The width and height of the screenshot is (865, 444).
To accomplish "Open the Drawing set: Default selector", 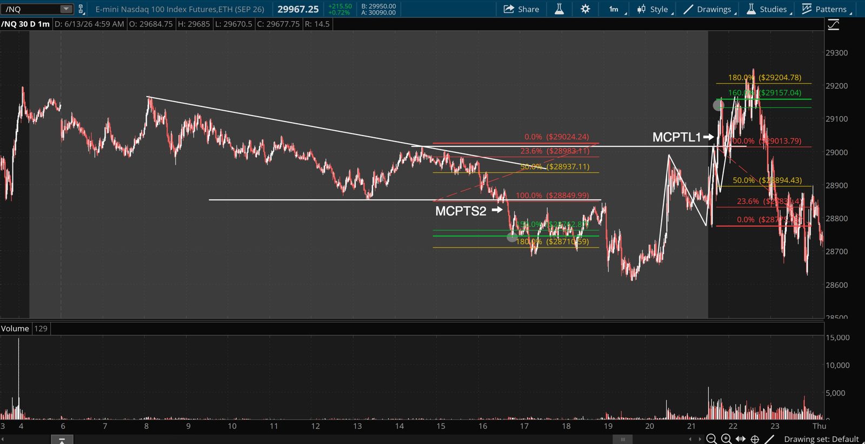I will pos(821,439).
